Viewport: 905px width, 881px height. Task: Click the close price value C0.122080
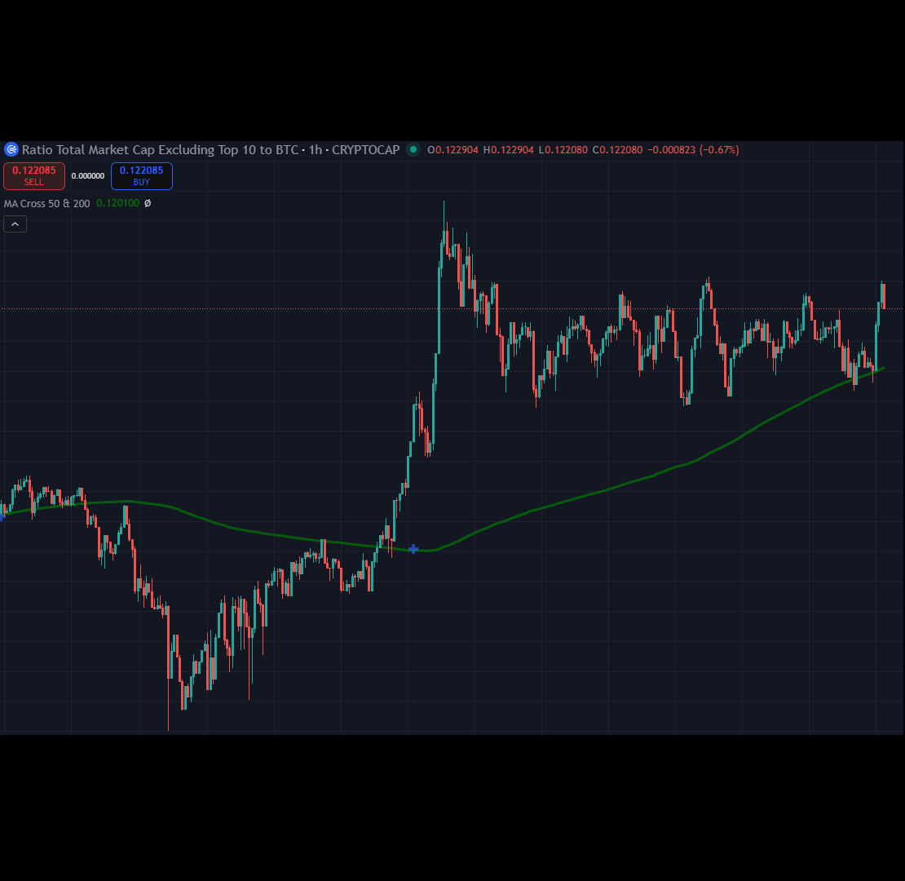617,150
